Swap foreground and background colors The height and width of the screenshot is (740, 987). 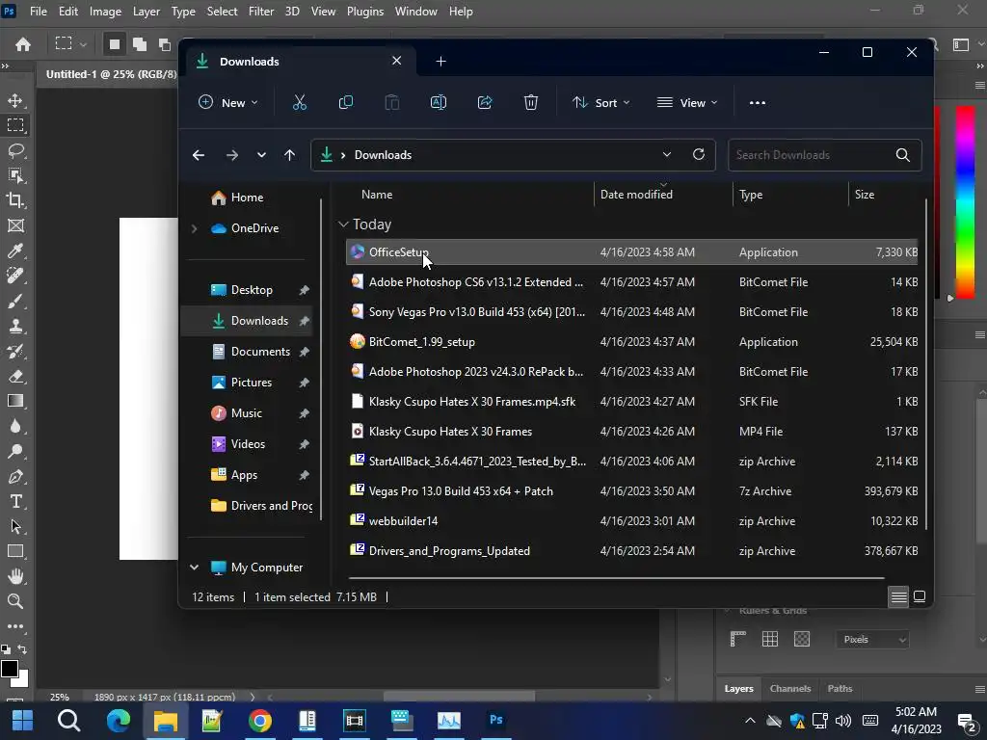click(x=23, y=648)
